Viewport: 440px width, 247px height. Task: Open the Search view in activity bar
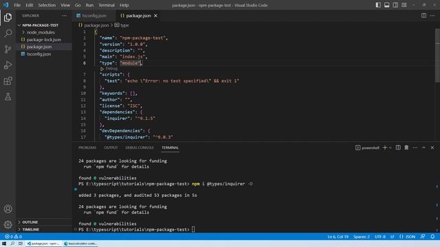[8, 34]
